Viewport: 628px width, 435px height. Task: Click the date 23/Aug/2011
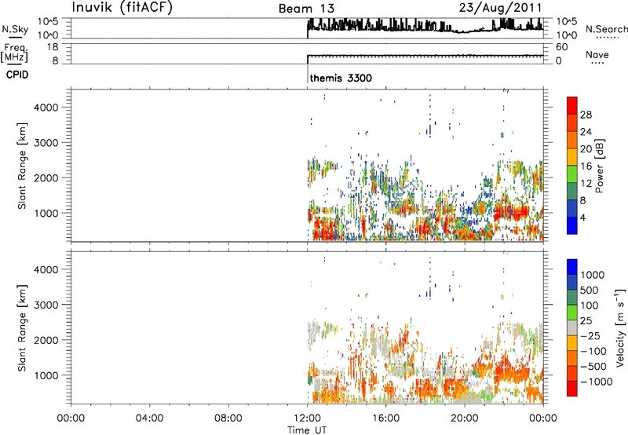coord(500,7)
